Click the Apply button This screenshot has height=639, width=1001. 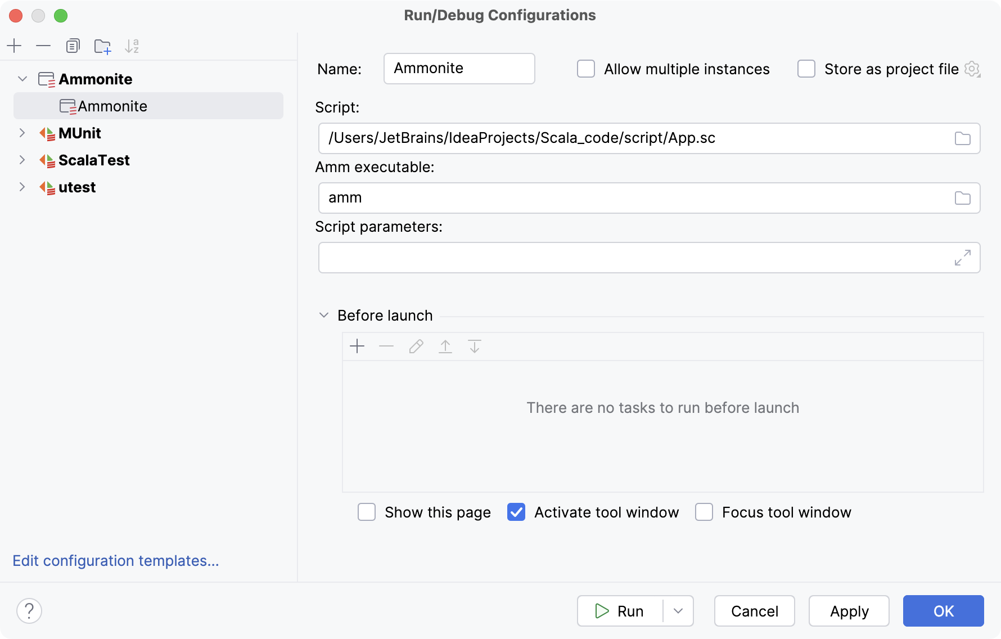point(849,611)
